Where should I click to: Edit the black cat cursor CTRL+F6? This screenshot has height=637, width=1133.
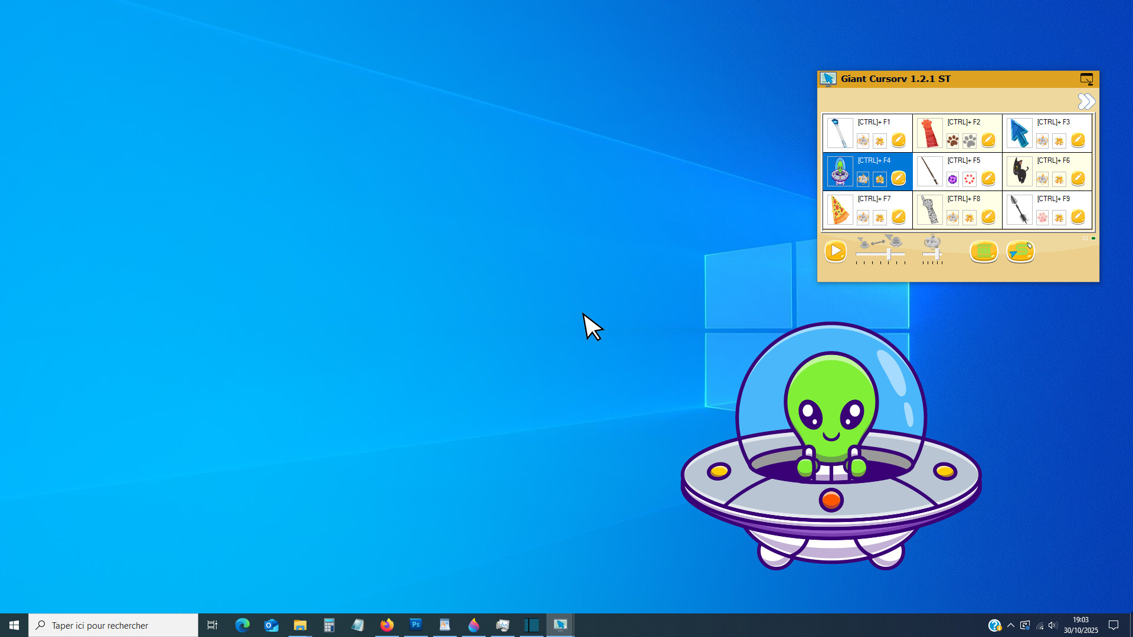click(x=1078, y=179)
